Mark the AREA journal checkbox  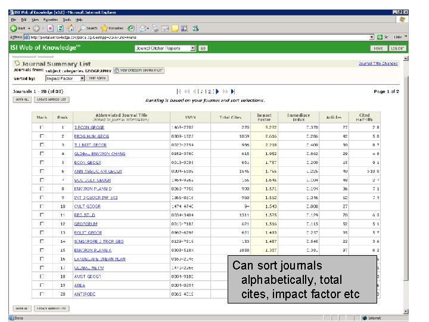click(x=42, y=285)
